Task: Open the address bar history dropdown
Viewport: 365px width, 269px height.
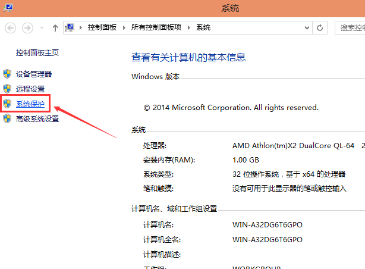Action: coord(307,28)
